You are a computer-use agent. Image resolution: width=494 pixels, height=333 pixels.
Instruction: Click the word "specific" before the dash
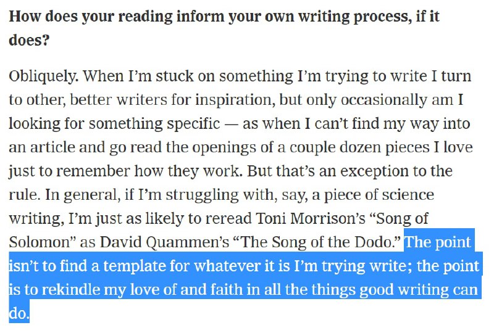pos(193,124)
